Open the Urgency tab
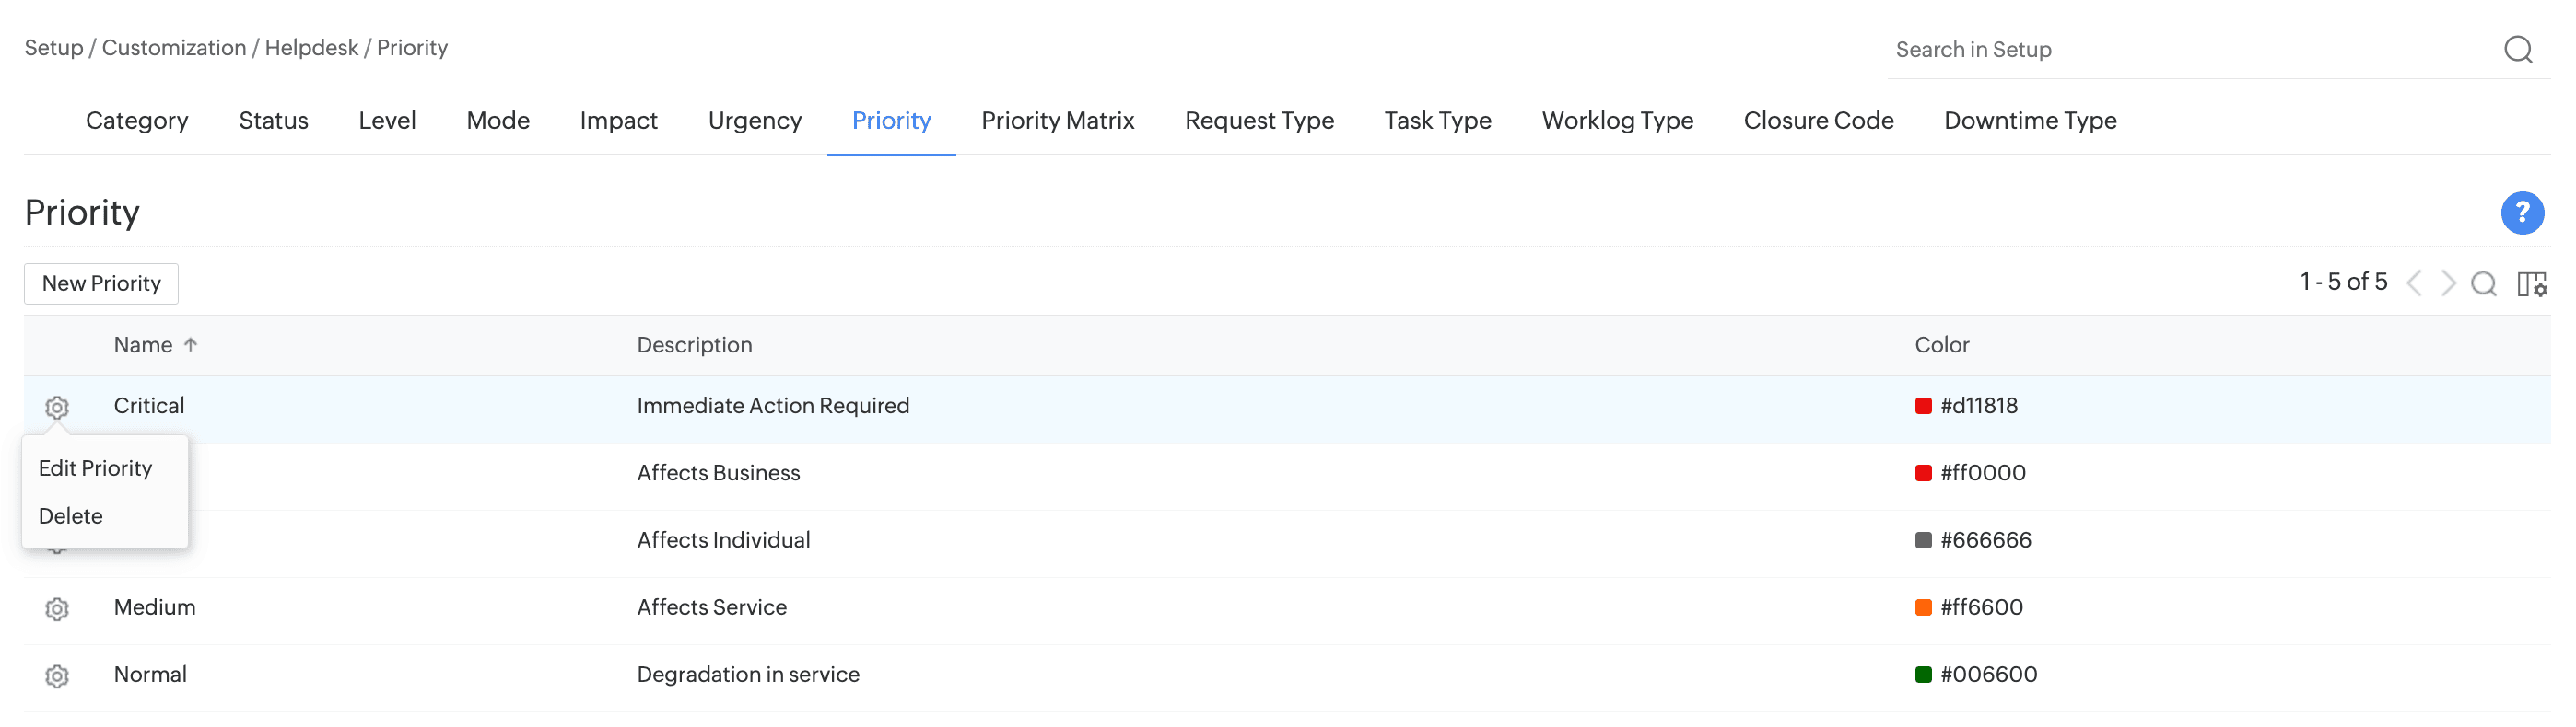 754,121
